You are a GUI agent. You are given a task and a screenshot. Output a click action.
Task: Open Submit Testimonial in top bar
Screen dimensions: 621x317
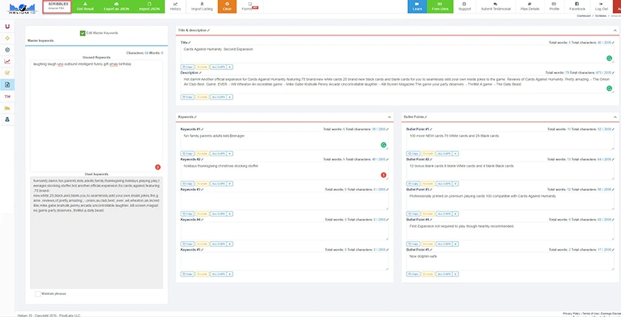click(495, 7)
